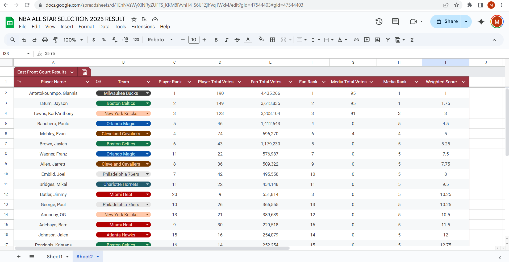Open the zoom 100% dropdown

(73, 40)
